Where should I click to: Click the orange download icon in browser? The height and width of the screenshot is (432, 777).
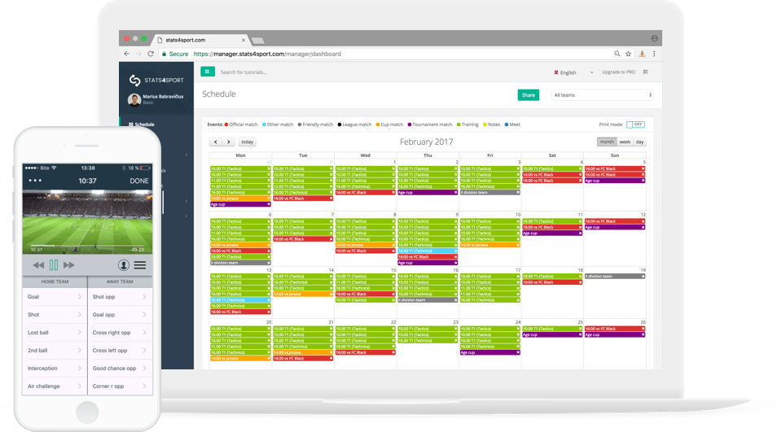pyautogui.click(x=643, y=54)
